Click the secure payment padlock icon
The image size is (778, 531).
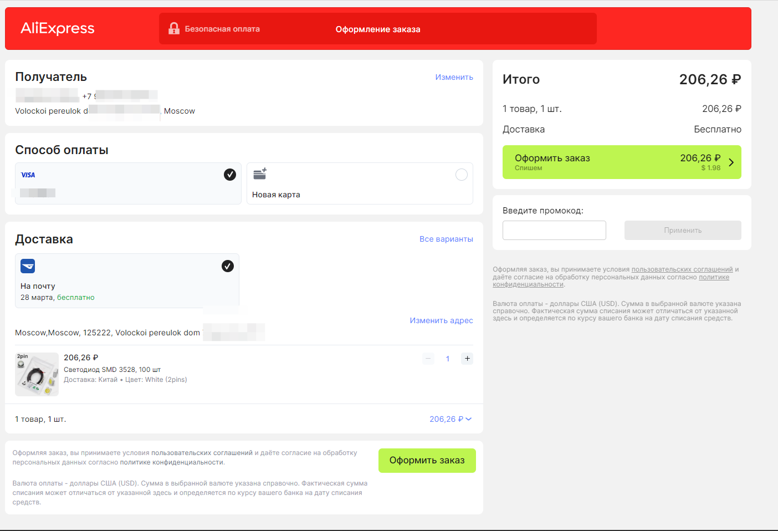[174, 28]
